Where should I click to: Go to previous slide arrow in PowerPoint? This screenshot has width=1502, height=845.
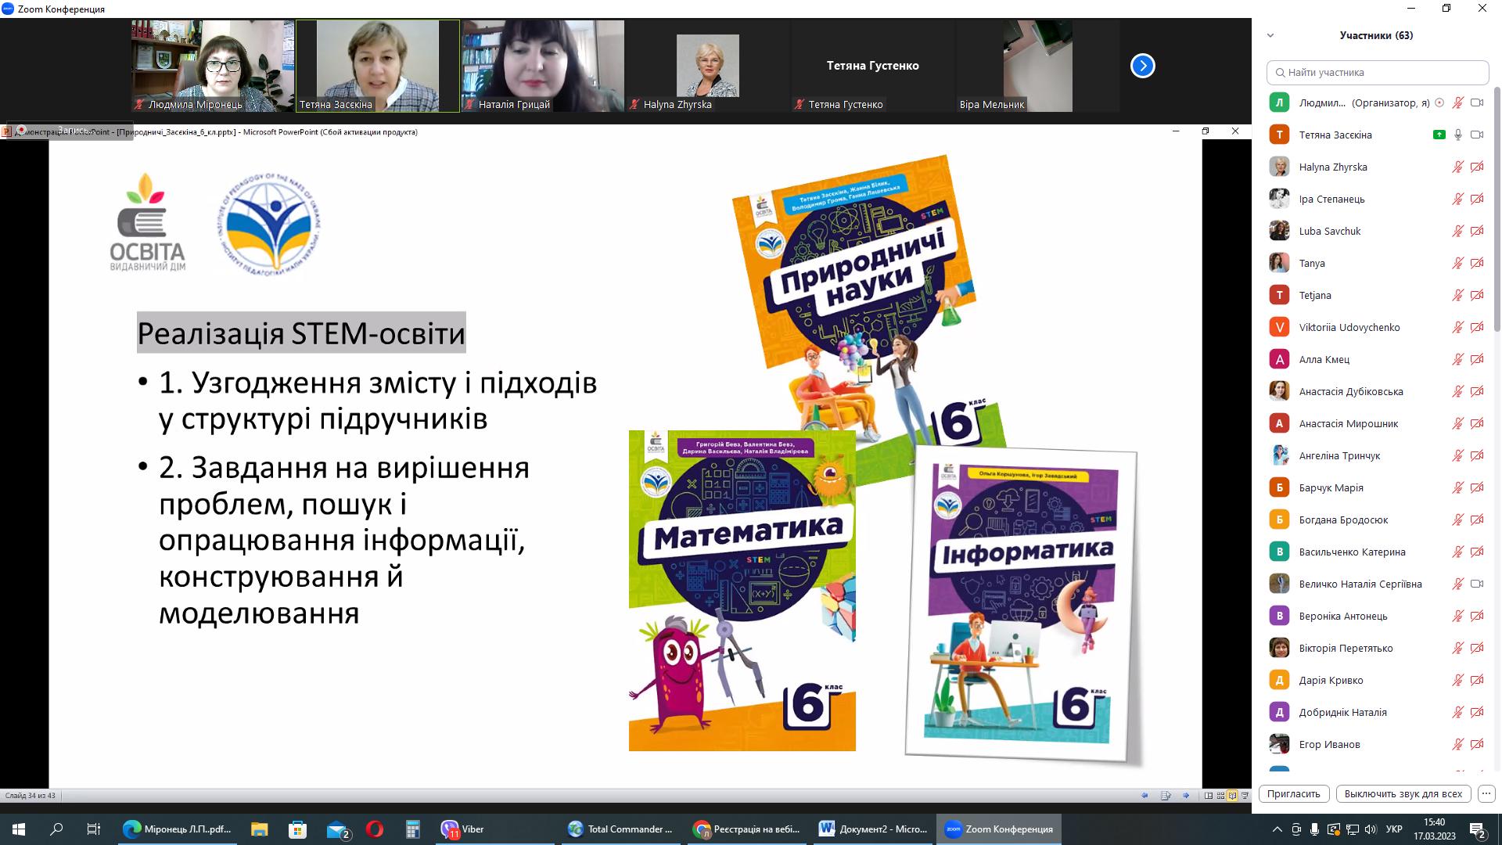coord(1145,796)
